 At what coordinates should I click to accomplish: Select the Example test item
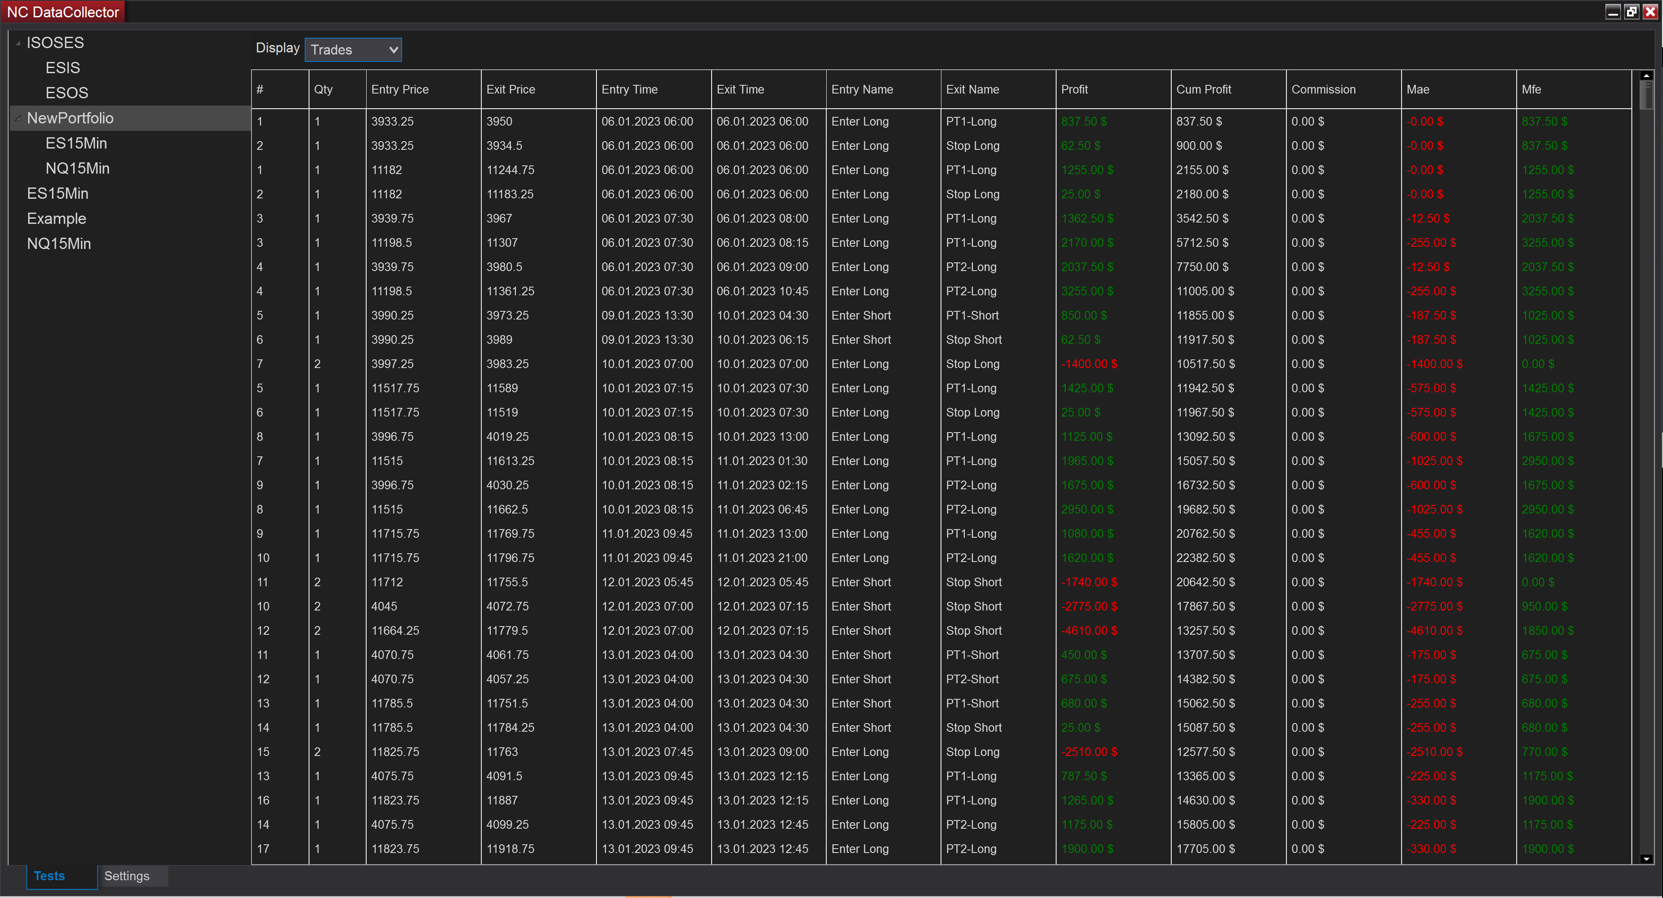click(56, 219)
